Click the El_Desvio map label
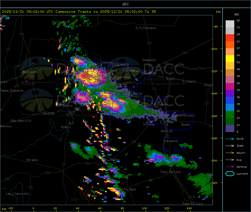Screen dimensions: 251x212 click(65, 106)
